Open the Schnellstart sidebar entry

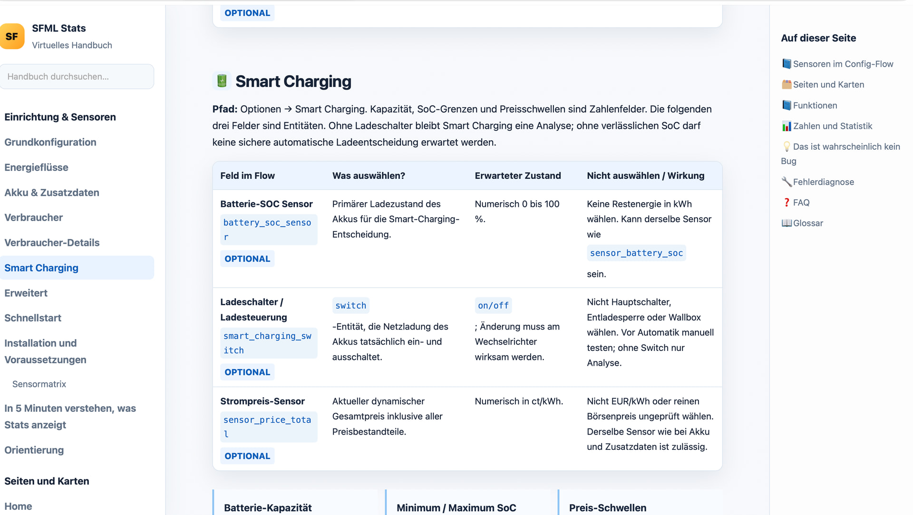[33, 318]
